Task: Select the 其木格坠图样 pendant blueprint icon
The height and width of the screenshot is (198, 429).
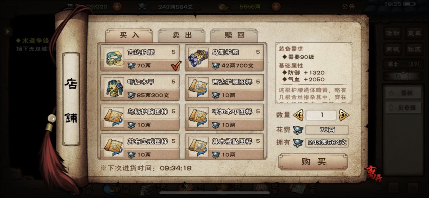Action: (198, 147)
